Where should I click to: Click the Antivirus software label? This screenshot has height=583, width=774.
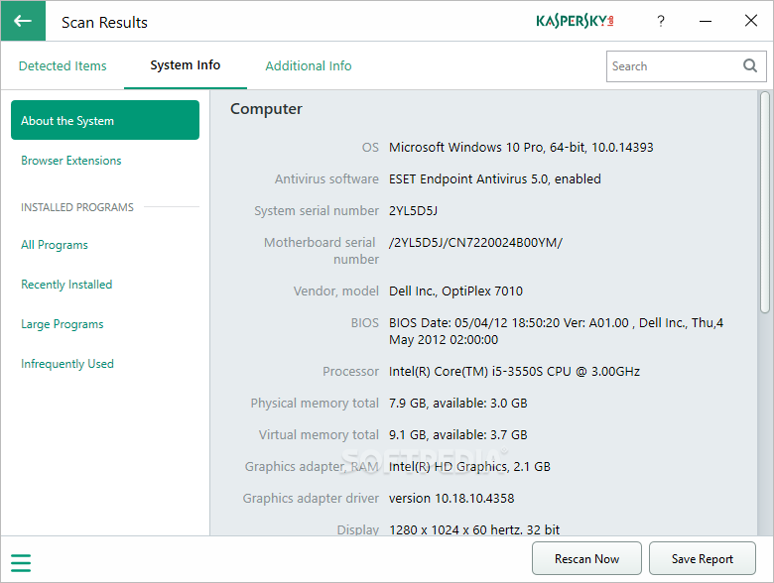[x=326, y=179]
